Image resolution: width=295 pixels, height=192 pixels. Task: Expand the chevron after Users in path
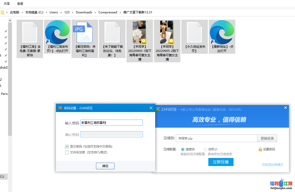(x=61, y=12)
